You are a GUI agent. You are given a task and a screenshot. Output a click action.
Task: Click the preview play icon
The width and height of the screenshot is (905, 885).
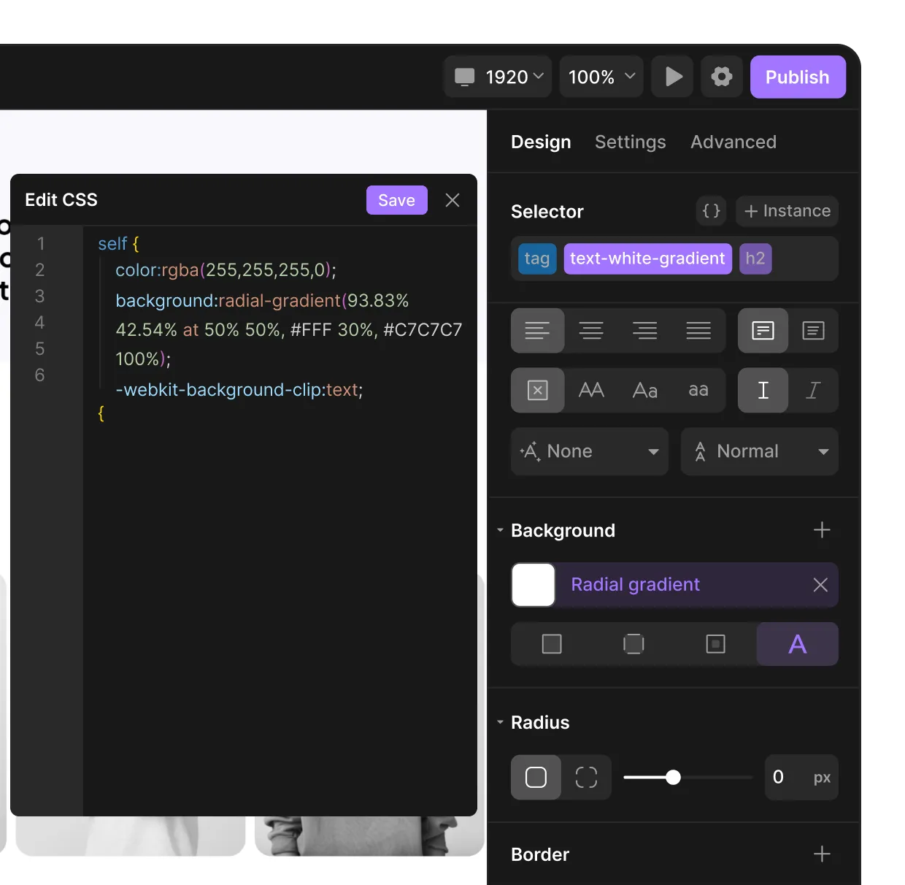(673, 77)
